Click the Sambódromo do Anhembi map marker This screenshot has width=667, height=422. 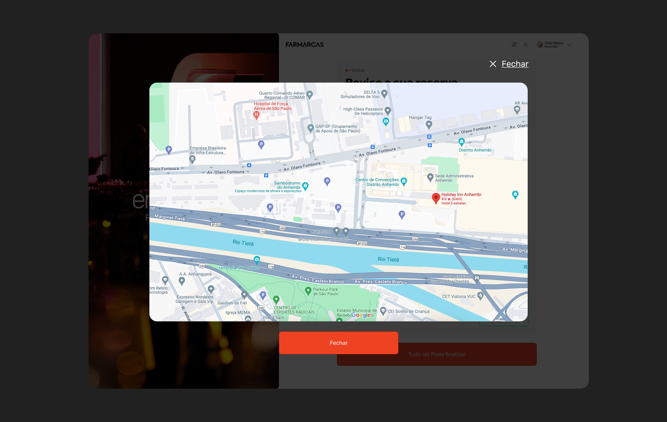pyautogui.click(x=305, y=186)
